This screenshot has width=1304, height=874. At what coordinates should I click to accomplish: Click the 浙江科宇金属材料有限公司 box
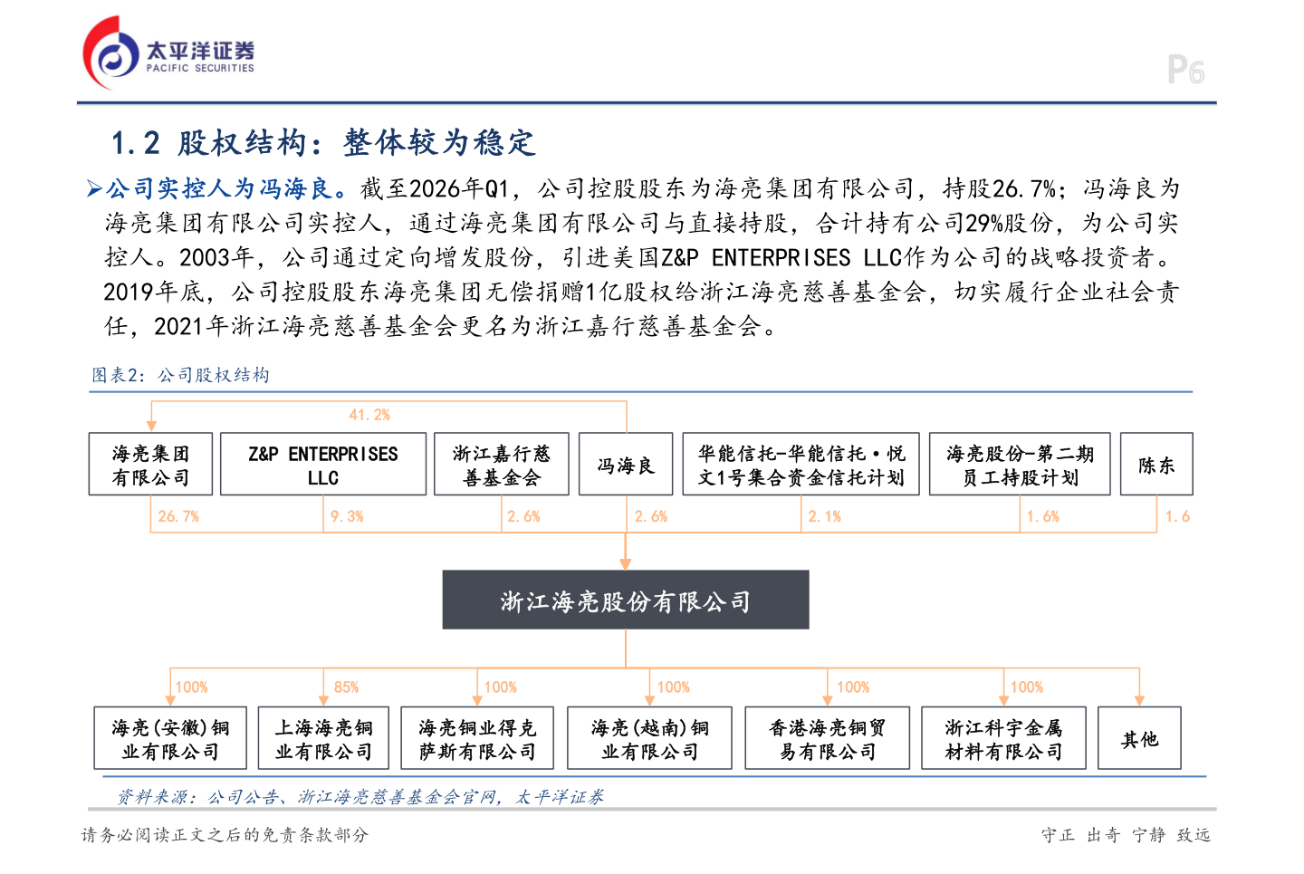tap(1003, 738)
